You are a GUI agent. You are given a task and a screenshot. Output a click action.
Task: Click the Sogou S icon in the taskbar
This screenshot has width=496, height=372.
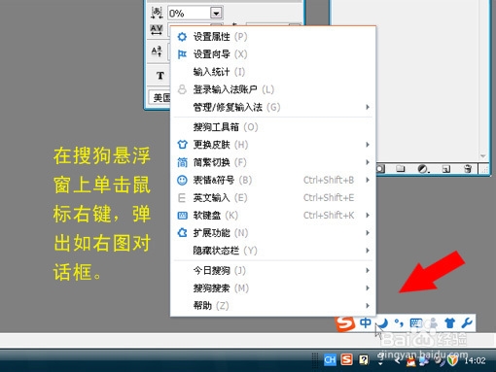coord(347,359)
